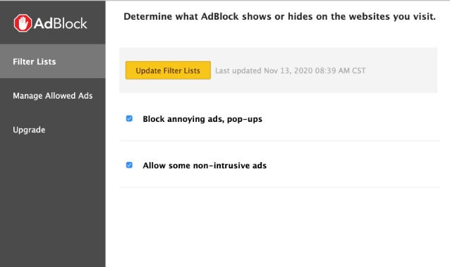This screenshot has height=267, width=450.
Task: Click the yellow Update Filter Lists button
Action: click(168, 70)
